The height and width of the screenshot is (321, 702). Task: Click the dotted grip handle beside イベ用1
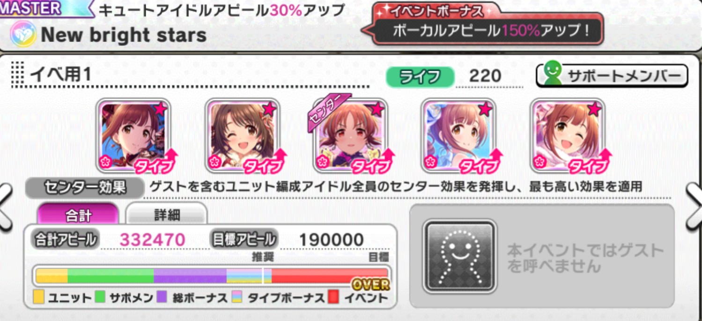point(17,75)
